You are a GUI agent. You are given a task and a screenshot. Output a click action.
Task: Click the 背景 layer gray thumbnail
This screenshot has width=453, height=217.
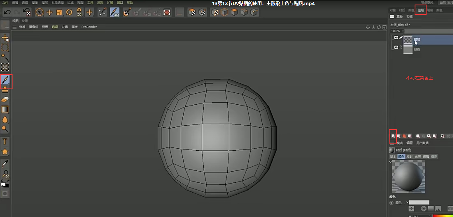click(x=408, y=50)
